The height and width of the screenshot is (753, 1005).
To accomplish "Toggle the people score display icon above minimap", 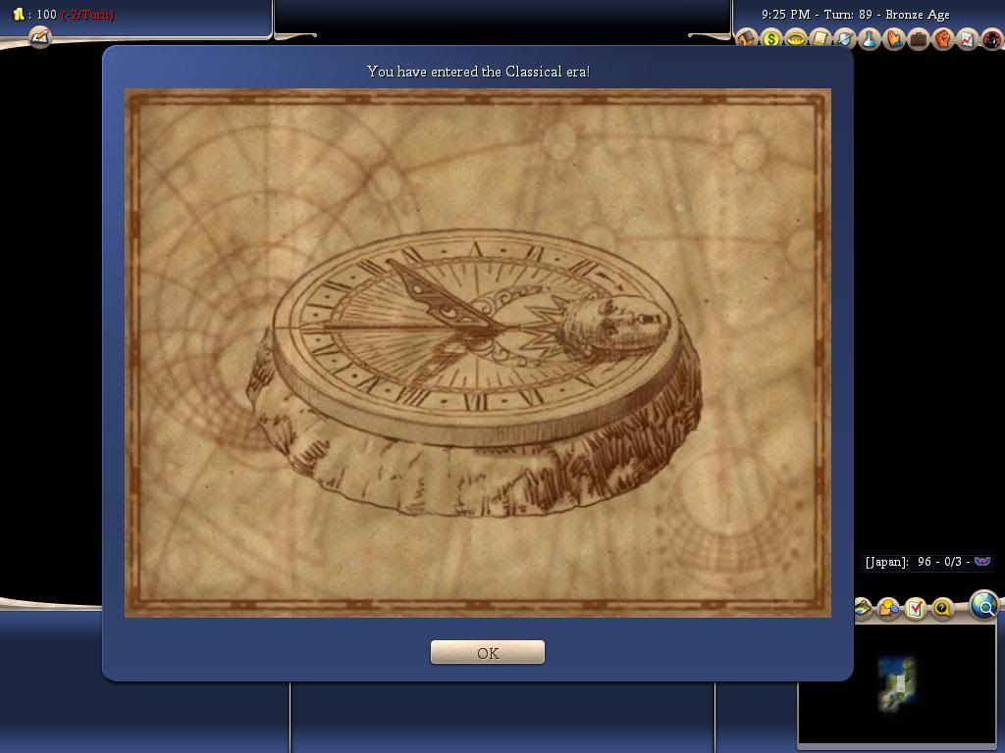I will 889,607.
